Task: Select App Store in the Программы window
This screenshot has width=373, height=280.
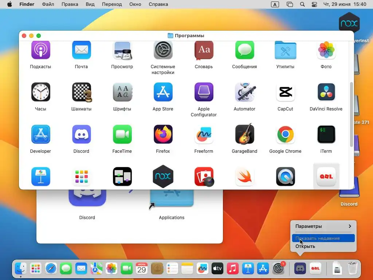Action: [163, 92]
